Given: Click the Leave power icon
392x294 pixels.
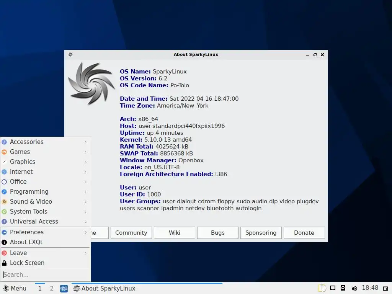Looking at the screenshot, I should click(x=4, y=253).
